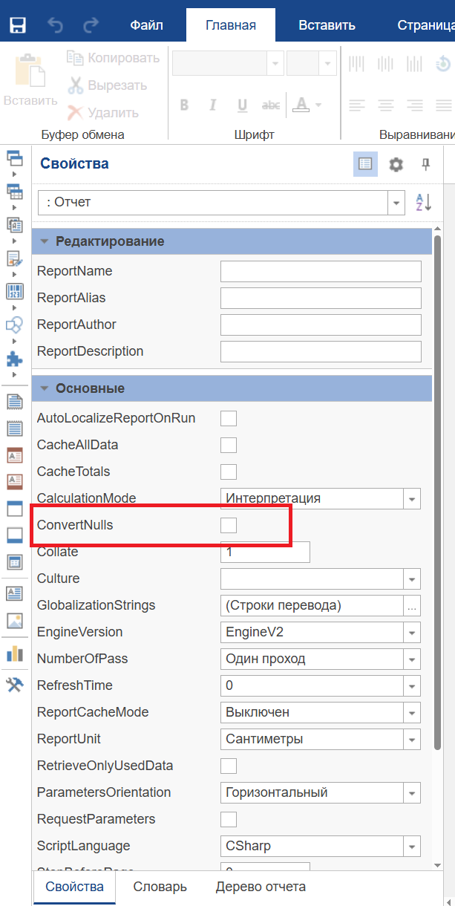Open the components category in the toolbox
The width and height of the screenshot is (455, 906).
(15, 224)
